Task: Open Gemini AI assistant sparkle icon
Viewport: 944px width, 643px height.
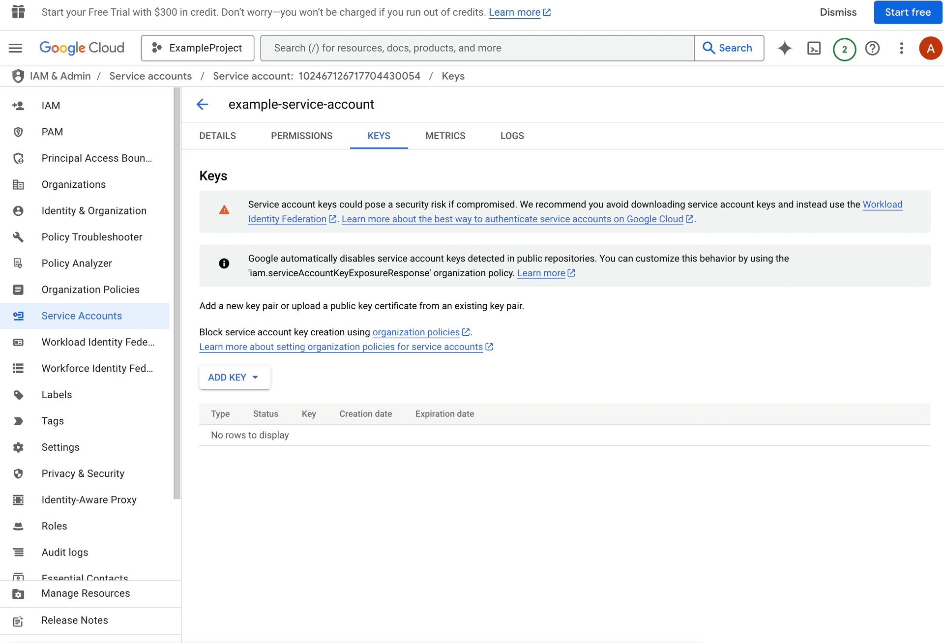Action: [x=785, y=48]
